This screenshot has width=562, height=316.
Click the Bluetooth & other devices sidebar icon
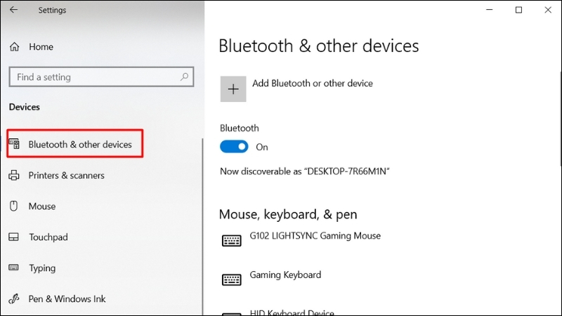pyautogui.click(x=14, y=144)
